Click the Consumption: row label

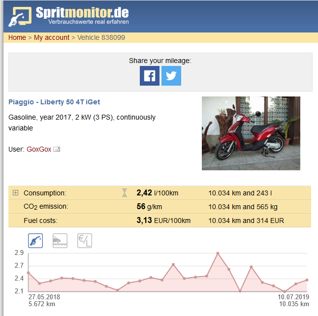pos(45,193)
